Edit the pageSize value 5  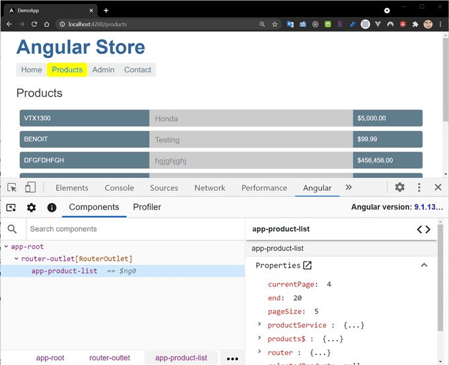coord(316,311)
